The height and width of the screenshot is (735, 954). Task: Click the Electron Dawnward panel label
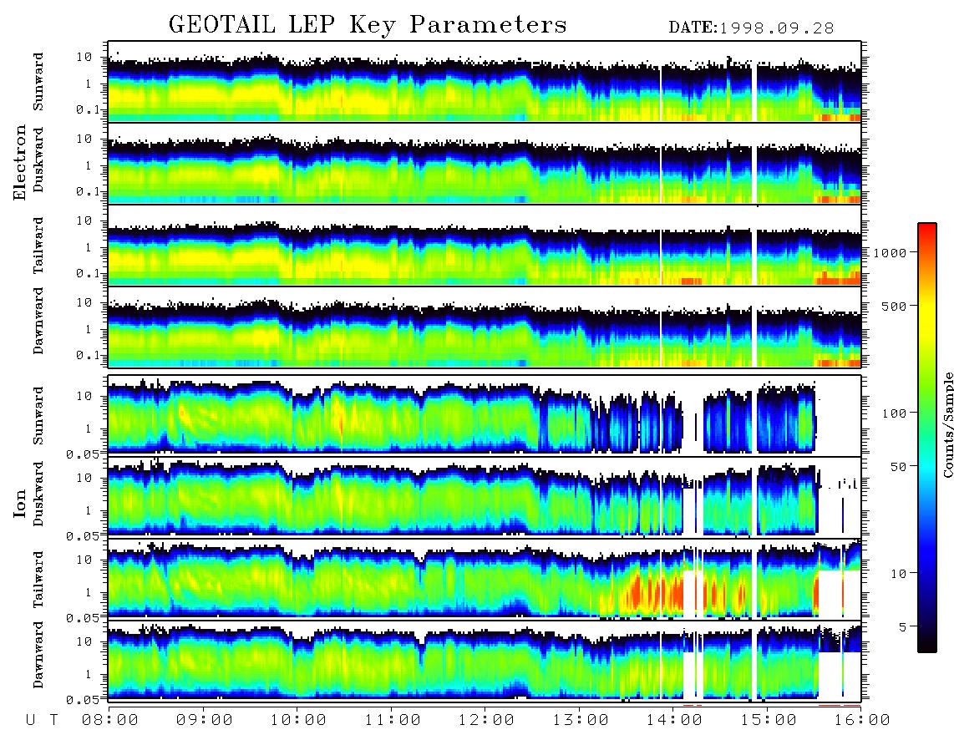point(38,321)
